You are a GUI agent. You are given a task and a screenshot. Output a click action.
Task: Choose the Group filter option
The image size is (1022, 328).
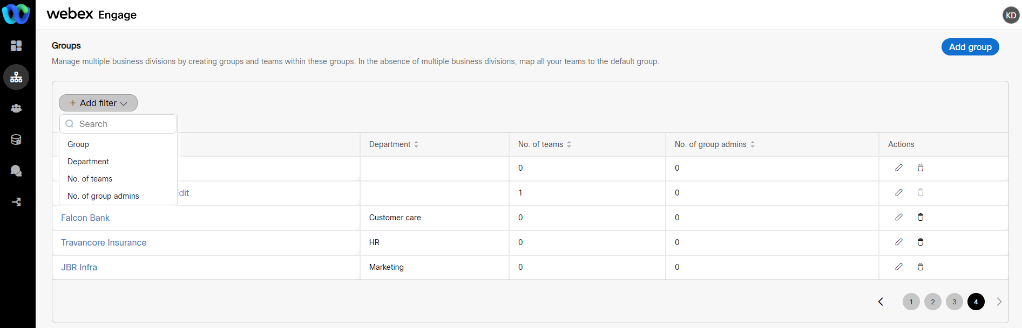[78, 144]
